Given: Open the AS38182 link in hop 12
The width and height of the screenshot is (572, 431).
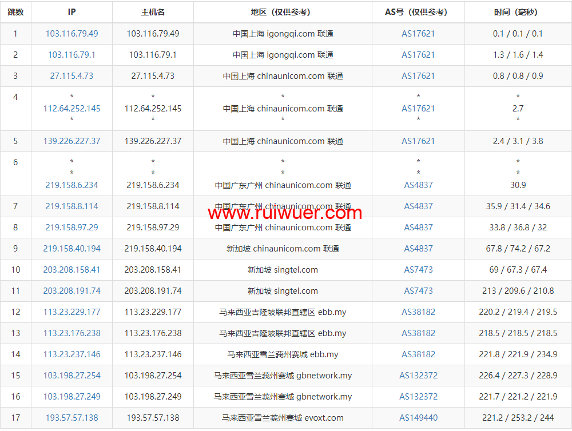Looking at the screenshot, I should pos(418,312).
